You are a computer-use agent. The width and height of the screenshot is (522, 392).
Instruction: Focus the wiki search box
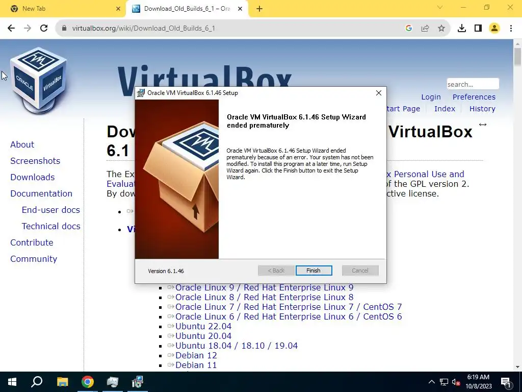[x=473, y=84]
